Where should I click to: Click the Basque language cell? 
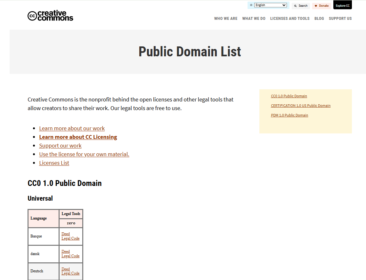44,236
